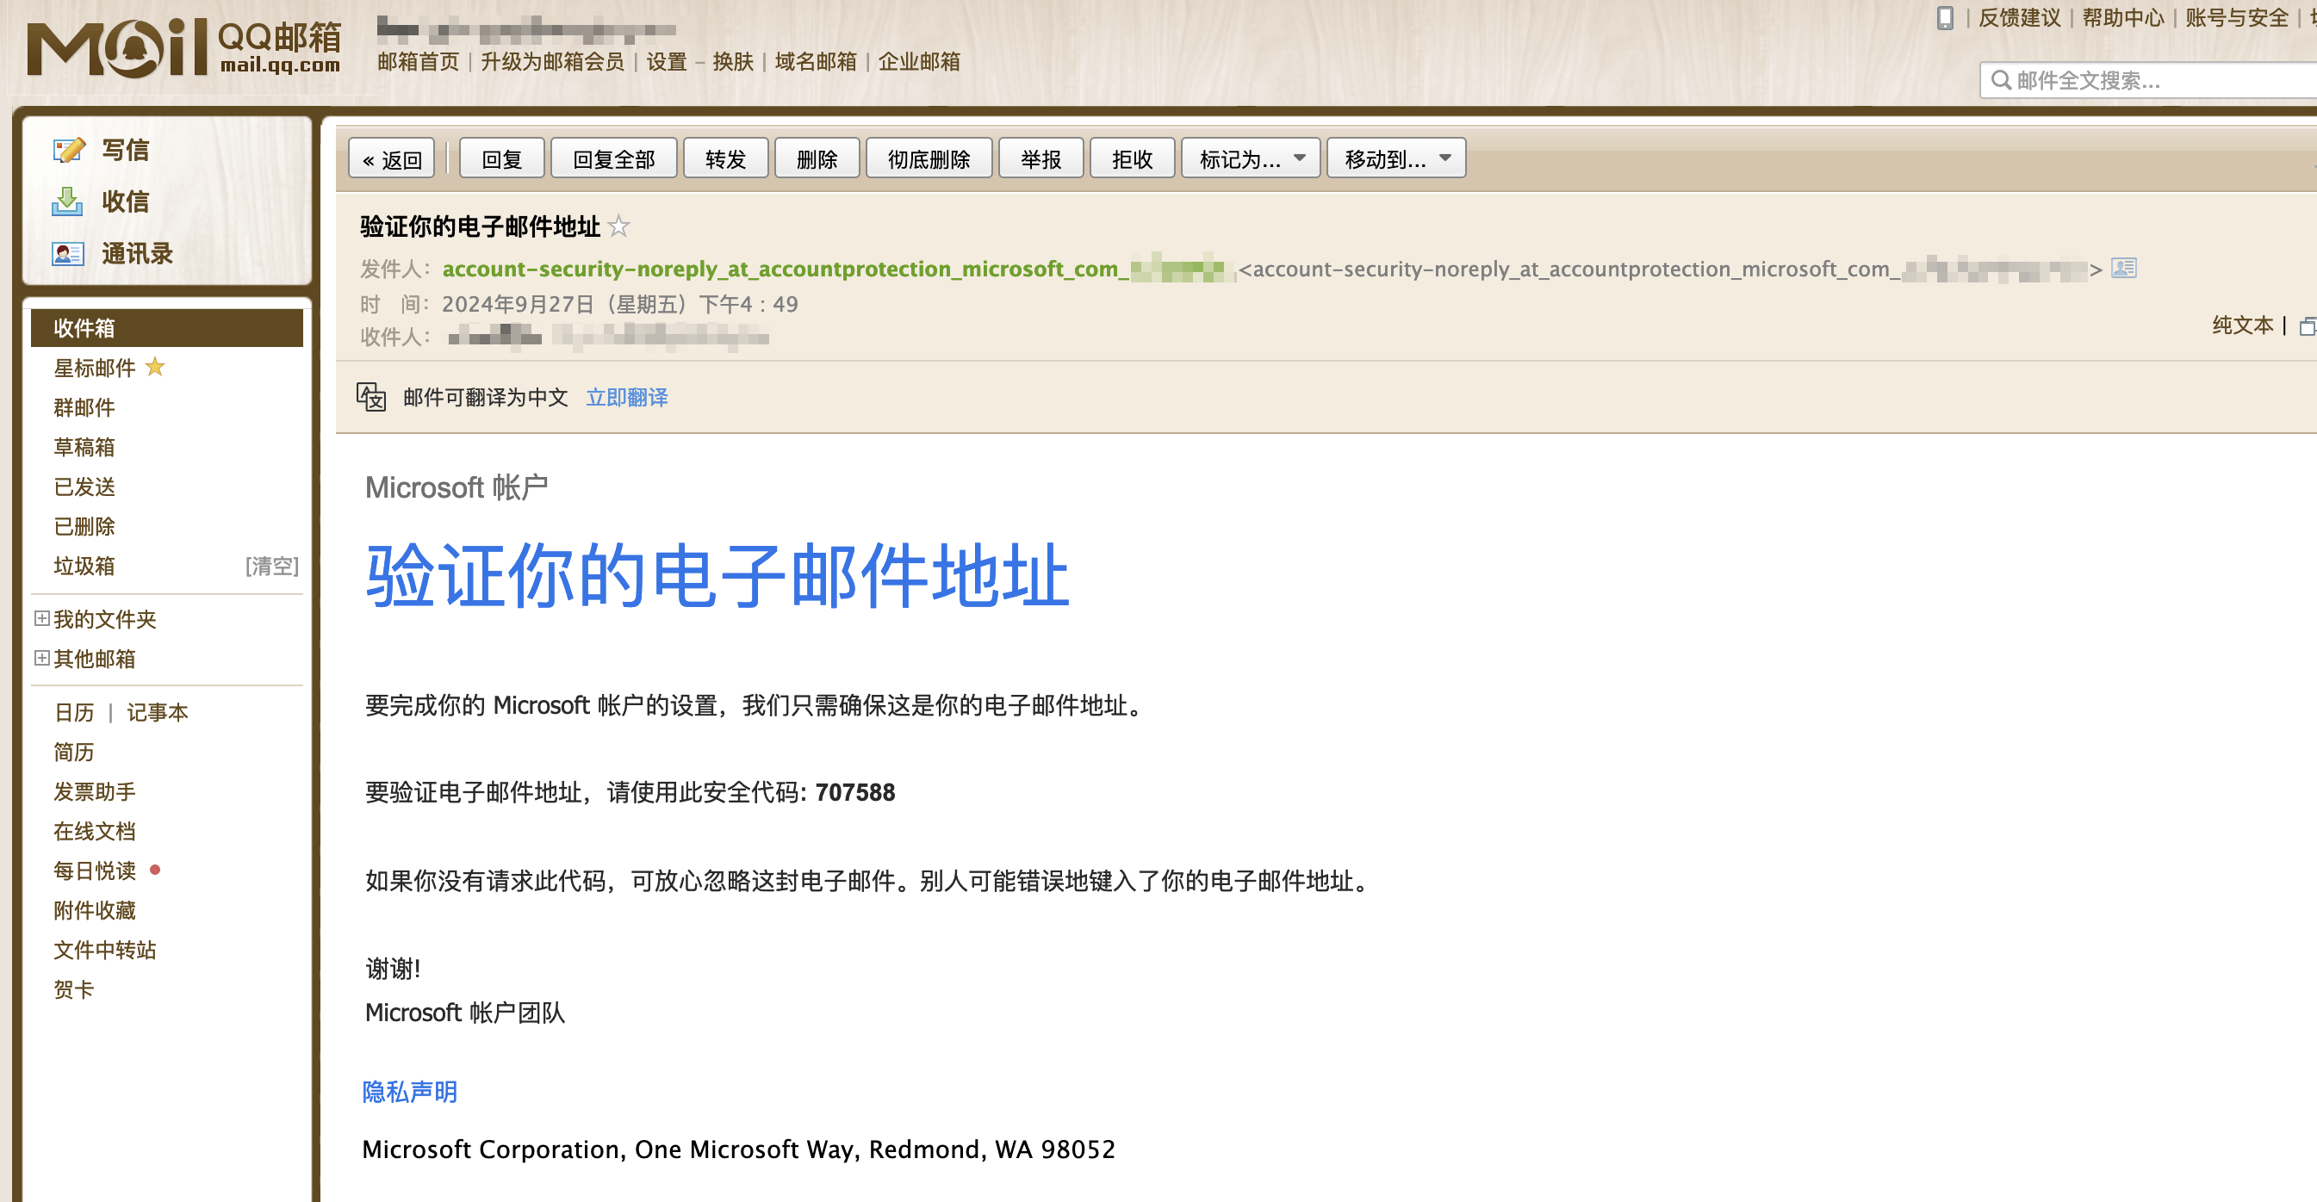
Task: Click the contacts card icon
Action: pyautogui.click(x=67, y=253)
